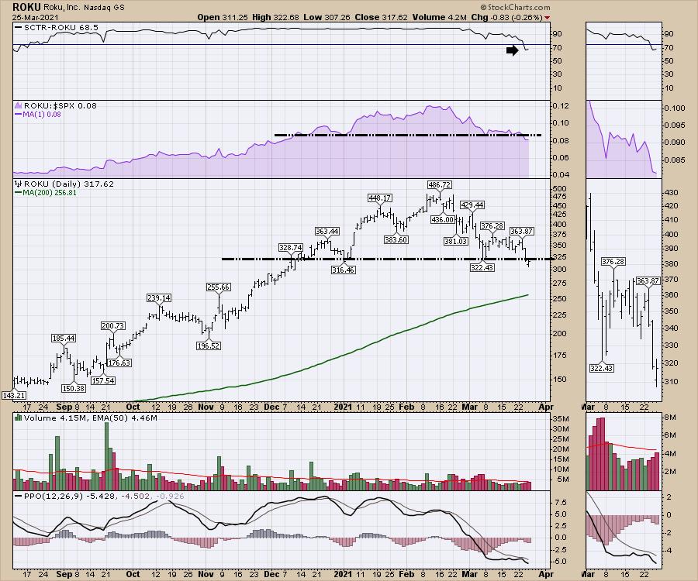
Task: Click the red down-change triangle icon
Action: [547, 18]
